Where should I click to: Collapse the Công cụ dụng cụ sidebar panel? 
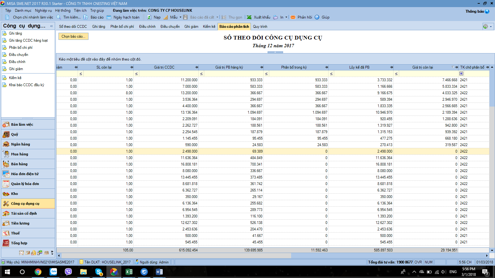[x=51, y=26]
